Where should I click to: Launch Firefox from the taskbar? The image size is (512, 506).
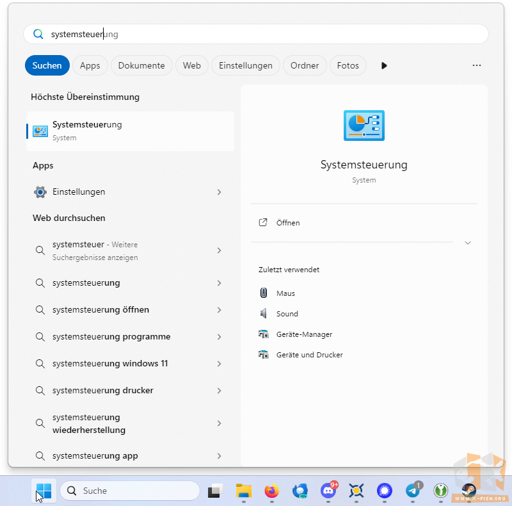coord(271,491)
